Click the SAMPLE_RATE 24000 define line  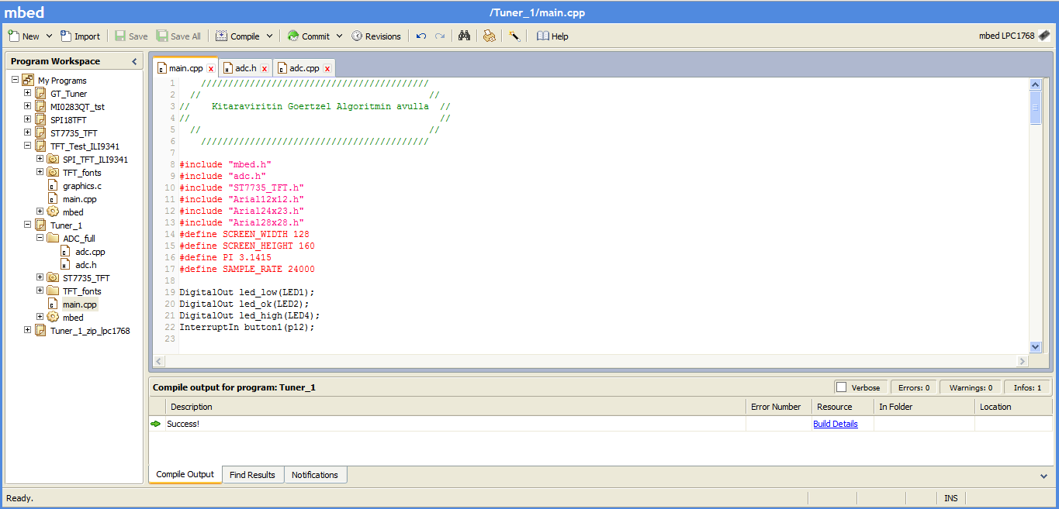coord(247,269)
